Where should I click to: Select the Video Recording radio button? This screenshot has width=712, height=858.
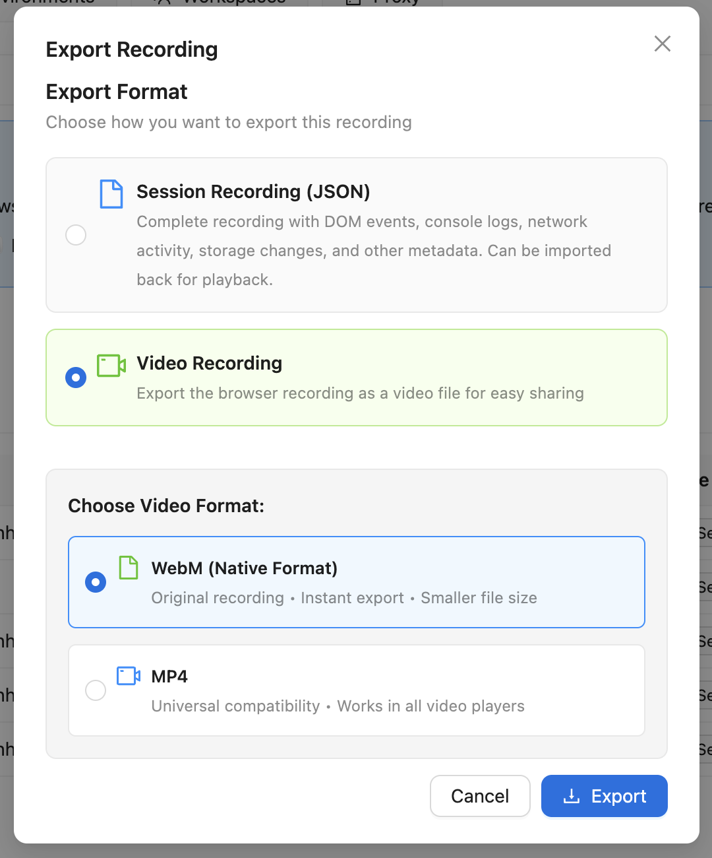click(76, 378)
